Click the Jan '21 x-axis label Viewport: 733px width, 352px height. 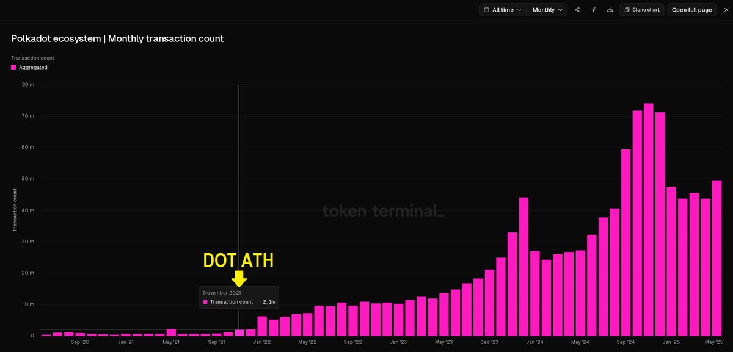click(x=126, y=342)
